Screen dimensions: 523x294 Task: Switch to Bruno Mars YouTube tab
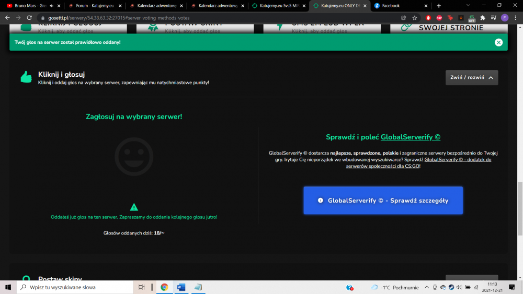pos(30,6)
